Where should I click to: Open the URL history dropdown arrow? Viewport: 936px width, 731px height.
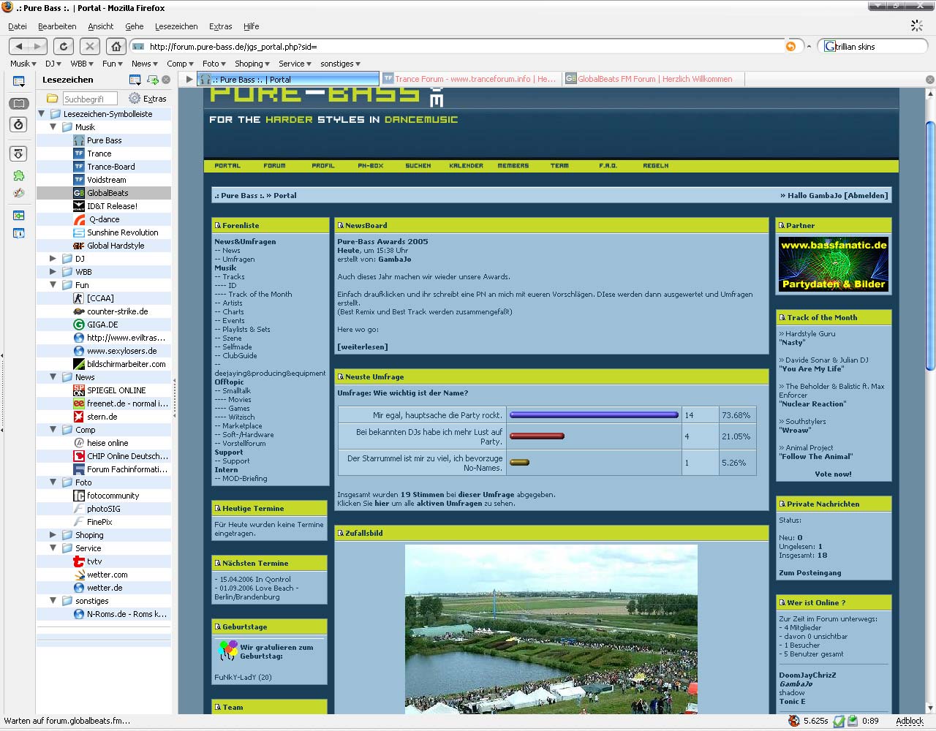tap(809, 46)
